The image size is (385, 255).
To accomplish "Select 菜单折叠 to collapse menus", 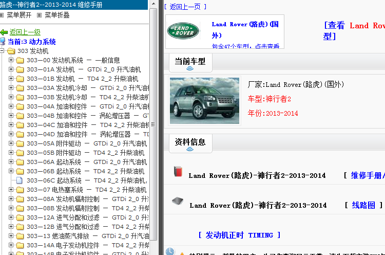I will 57,15.
